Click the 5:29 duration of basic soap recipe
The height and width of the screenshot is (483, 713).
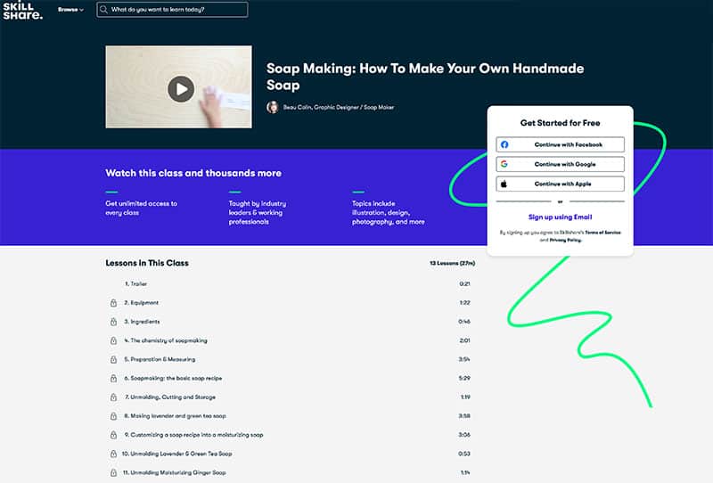[464, 378]
